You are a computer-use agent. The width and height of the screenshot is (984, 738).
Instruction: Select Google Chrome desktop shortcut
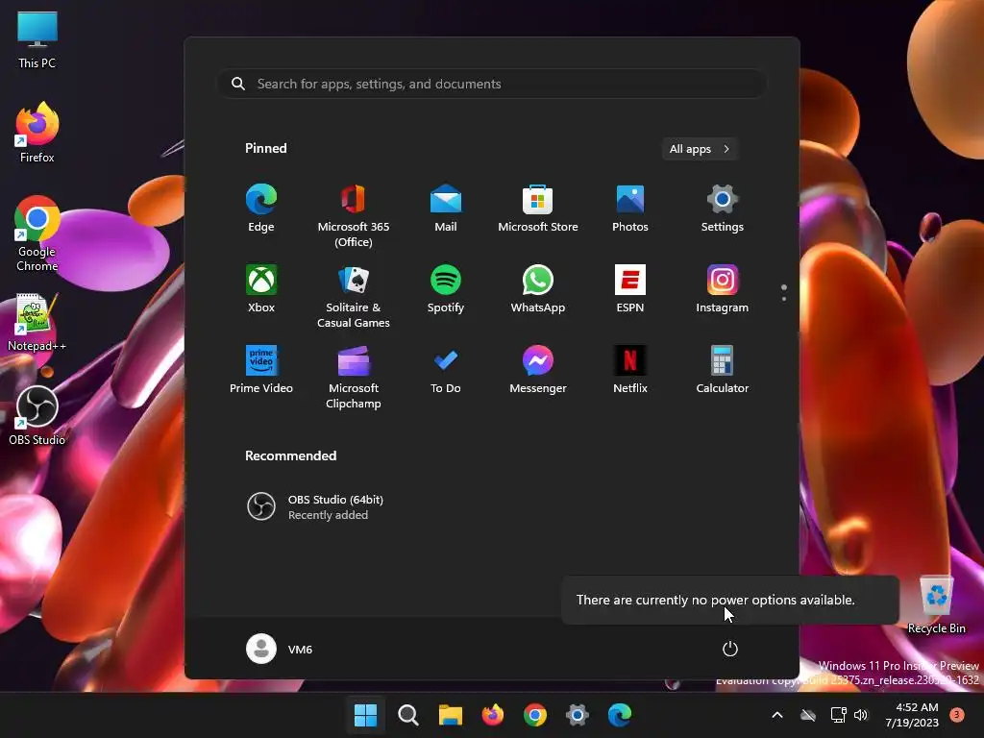(37, 234)
